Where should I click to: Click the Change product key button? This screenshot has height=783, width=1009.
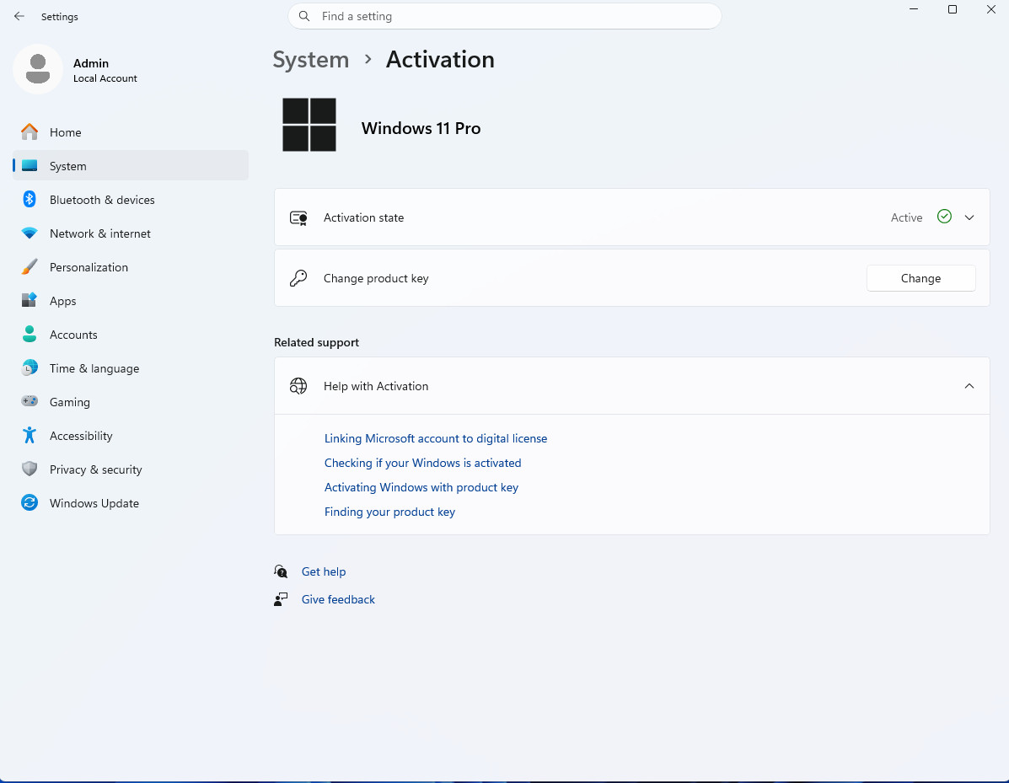920,278
